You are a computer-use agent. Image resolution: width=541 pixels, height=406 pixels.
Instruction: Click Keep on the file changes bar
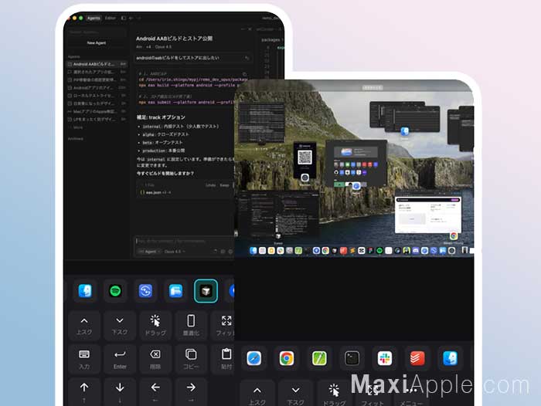[x=224, y=185]
